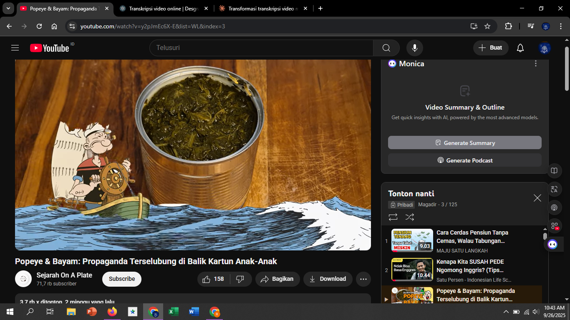
Task: Click the Monica YouTube tools icon
Action: pos(554,226)
